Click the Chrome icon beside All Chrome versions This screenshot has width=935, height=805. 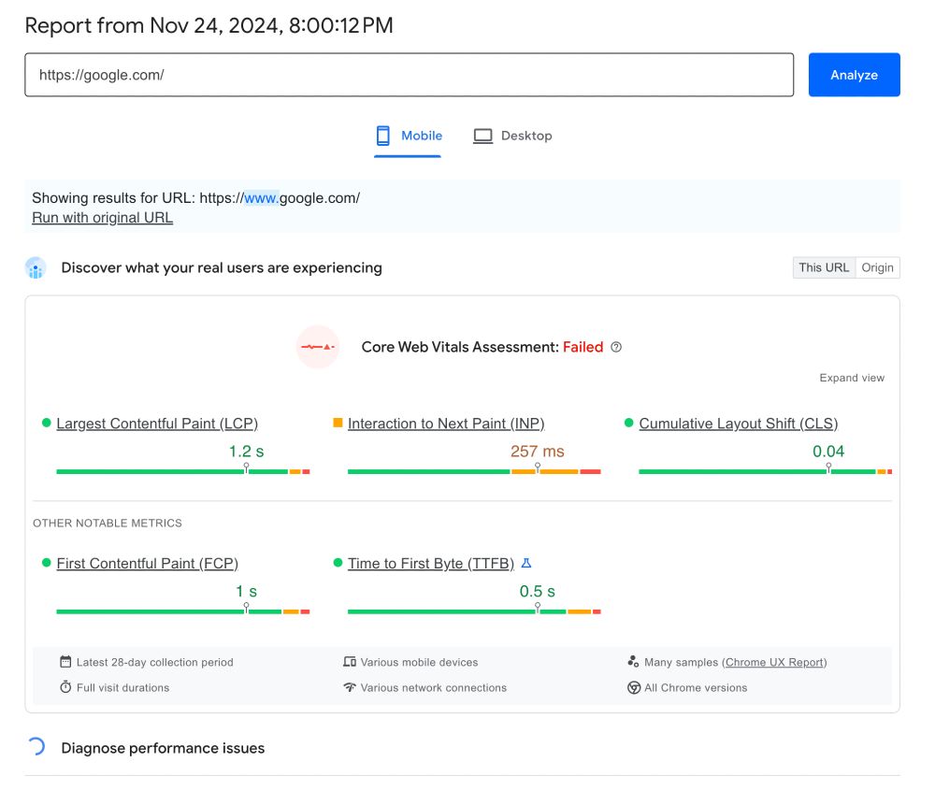coord(633,687)
